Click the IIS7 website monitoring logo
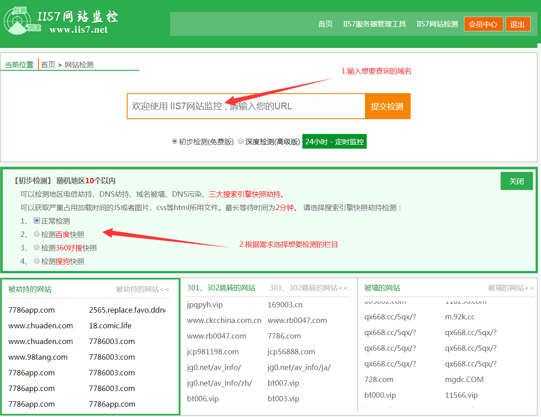This screenshot has width=541, height=417. coord(61,21)
